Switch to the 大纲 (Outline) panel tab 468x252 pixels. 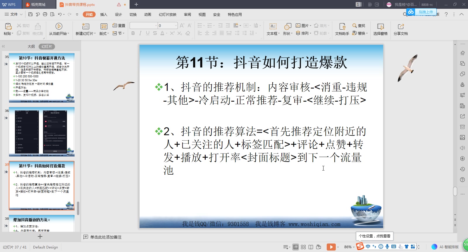(31, 47)
